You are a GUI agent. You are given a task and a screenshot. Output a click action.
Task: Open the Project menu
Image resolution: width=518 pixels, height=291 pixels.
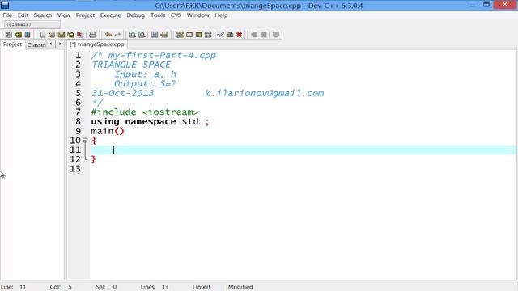pyautogui.click(x=85, y=15)
